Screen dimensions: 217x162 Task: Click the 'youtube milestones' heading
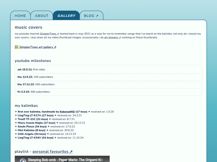coord(33,61)
